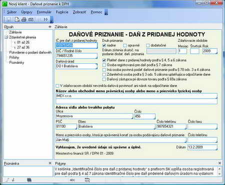225x185 pixels.
Task: Select Prílohy in the Obsah tree
Action: click(14, 57)
